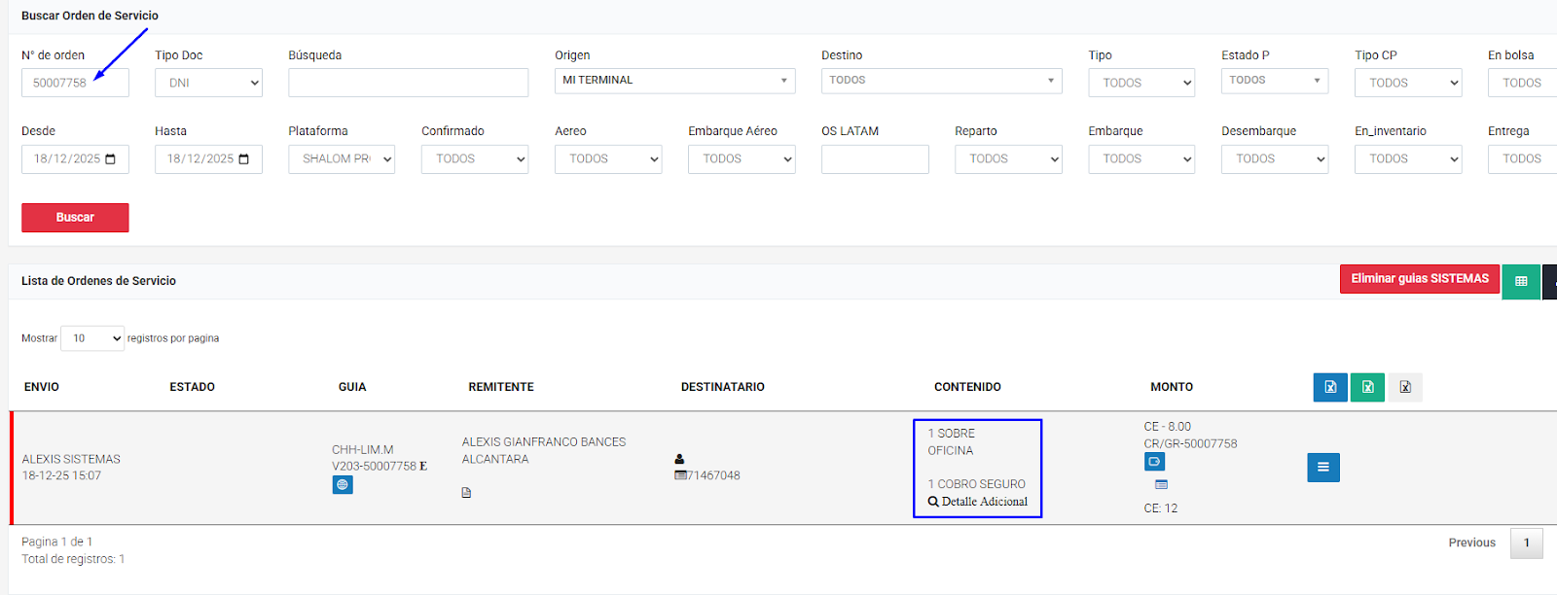Open the blue row actions menu icon

pyautogui.click(x=1322, y=468)
